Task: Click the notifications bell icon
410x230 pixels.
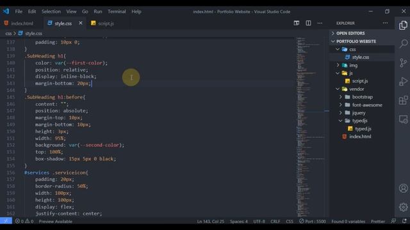Action: click(404, 221)
